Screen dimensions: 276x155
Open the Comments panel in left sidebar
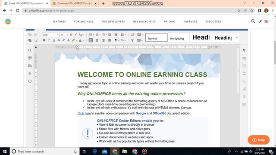30,58
